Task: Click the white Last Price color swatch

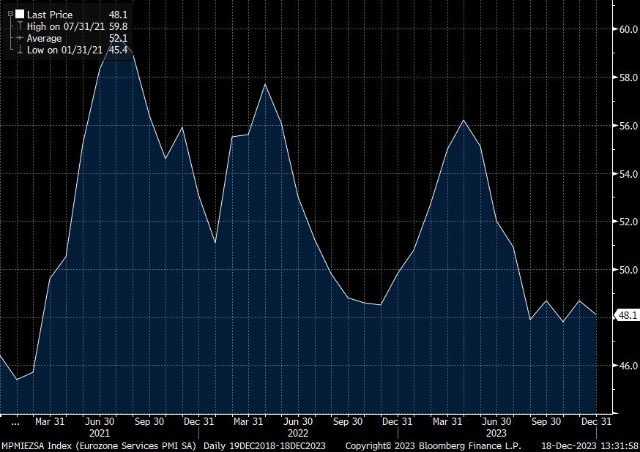Action: (x=20, y=14)
